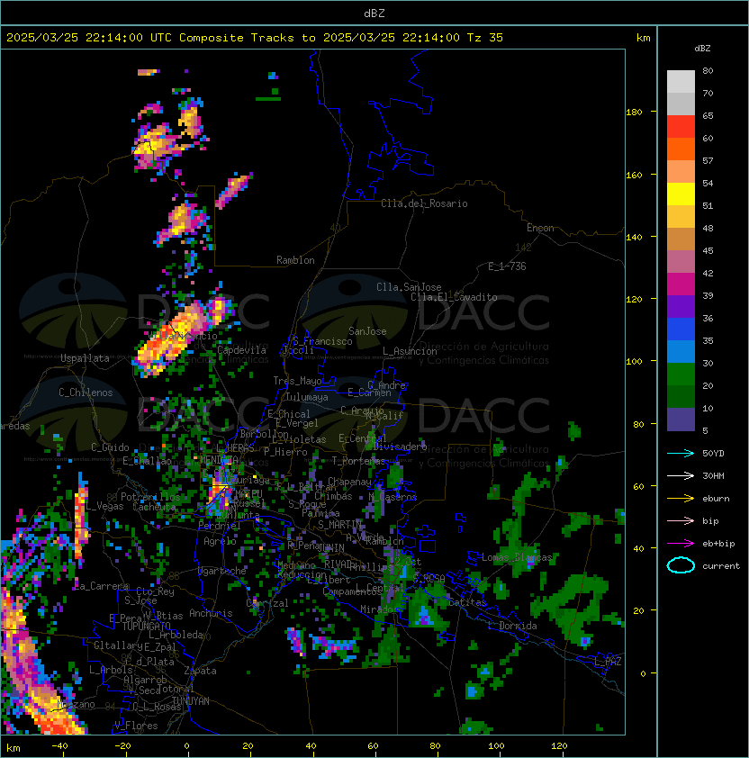749x758 pixels.
Task: Click the Capdevila map label
Action: 242,350
